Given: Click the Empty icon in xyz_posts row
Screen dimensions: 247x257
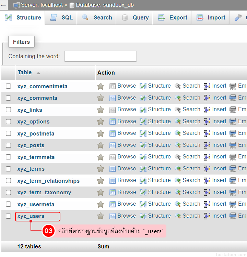Looking at the screenshot, I should [233, 145].
